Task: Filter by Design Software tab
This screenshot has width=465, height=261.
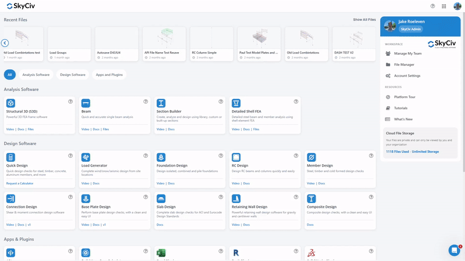Action: coord(73,75)
